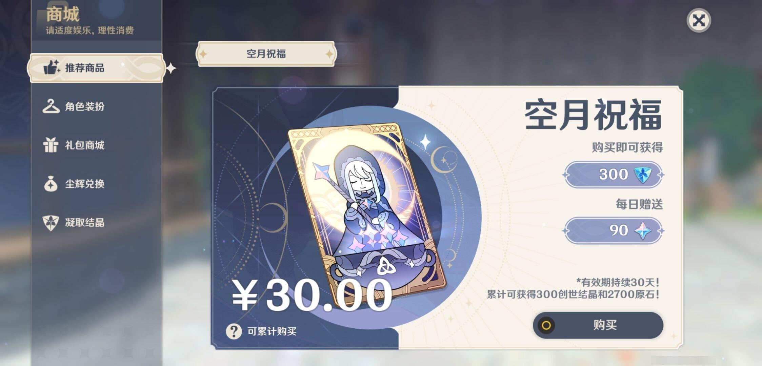762x366 pixels.
Task: Click the blue Genesis Crystal icon beside 300
Action: [x=642, y=175]
